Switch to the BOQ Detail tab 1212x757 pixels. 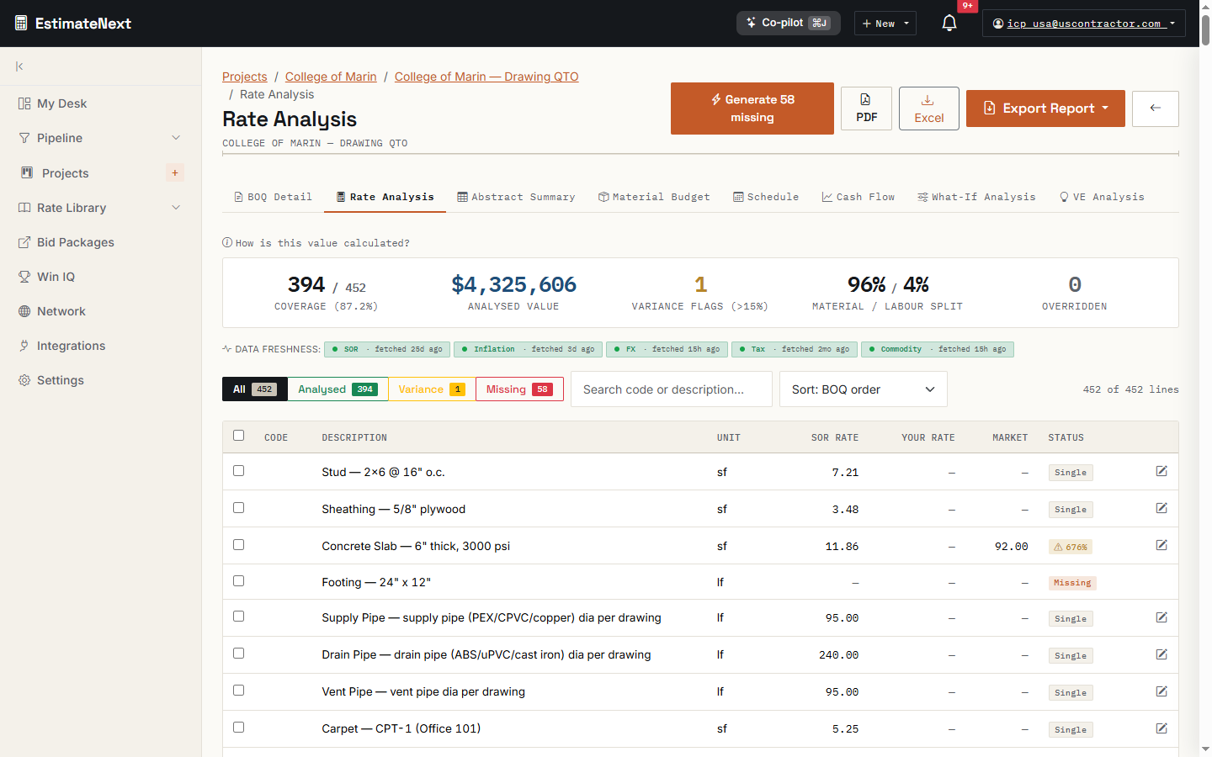pyautogui.click(x=273, y=197)
